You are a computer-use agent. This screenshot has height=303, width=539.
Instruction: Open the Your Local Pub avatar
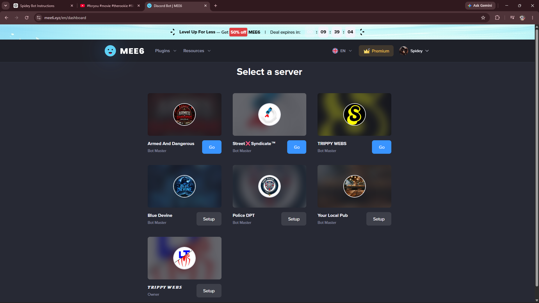(x=354, y=186)
